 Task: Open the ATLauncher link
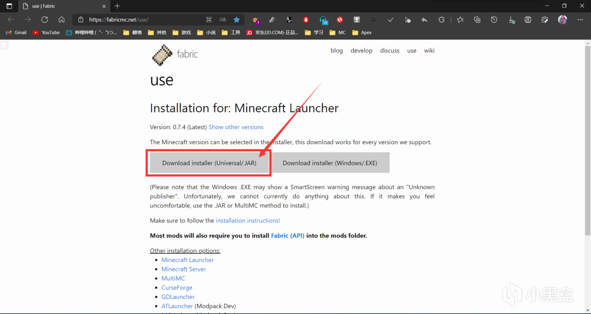click(x=177, y=306)
